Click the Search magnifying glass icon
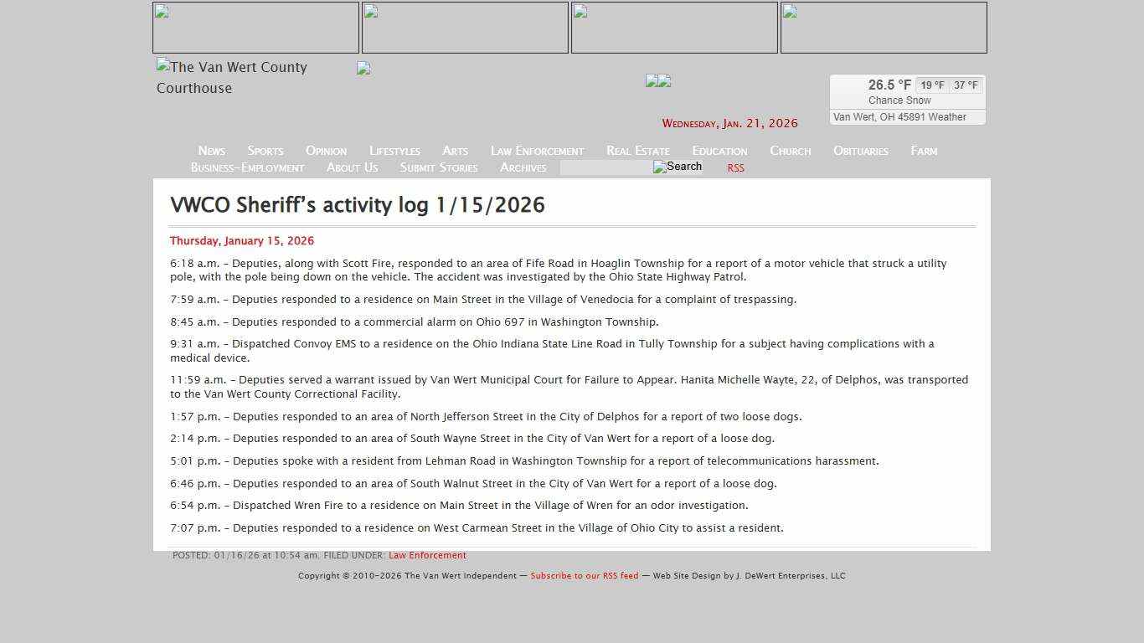This screenshot has height=643, width=1144. pos(678,167)
